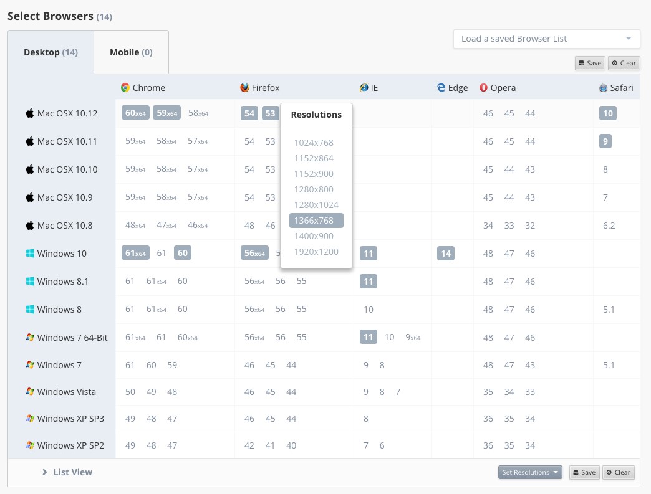The image size is (651, 494).
Task: Deselect Safari 9 on Mac OSX 10.11
Action: point(605,141)
